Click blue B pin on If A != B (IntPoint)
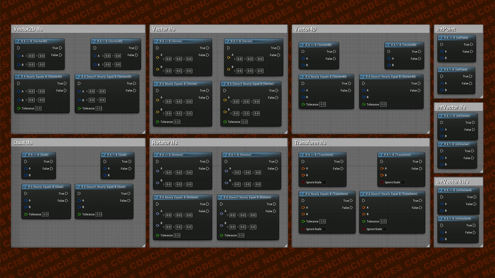The height and width of the screenshot is (278, 495). point(442,90)
